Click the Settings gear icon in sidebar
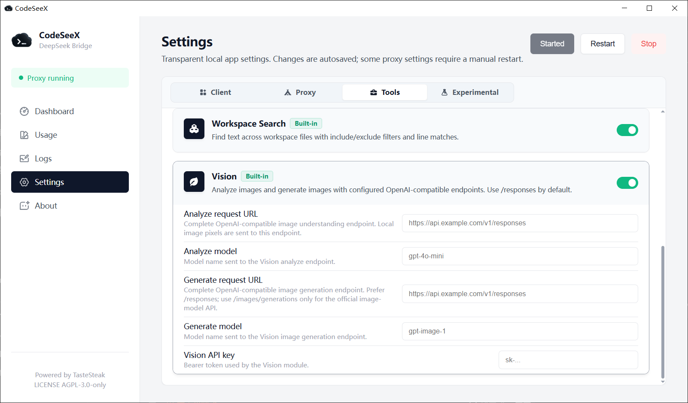 [24, 182]
